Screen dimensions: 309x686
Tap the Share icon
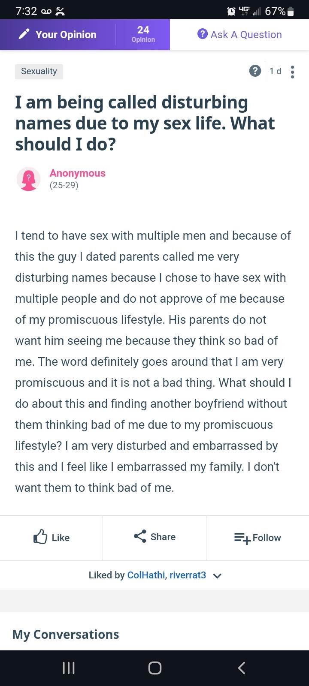point(140,537)
